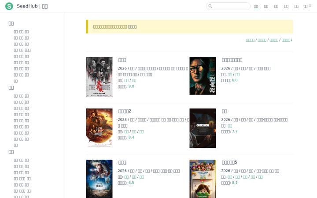Click the movie title ending in 2
The height and width of the screenshot is (198, 317).
click(x=125, y=111)
